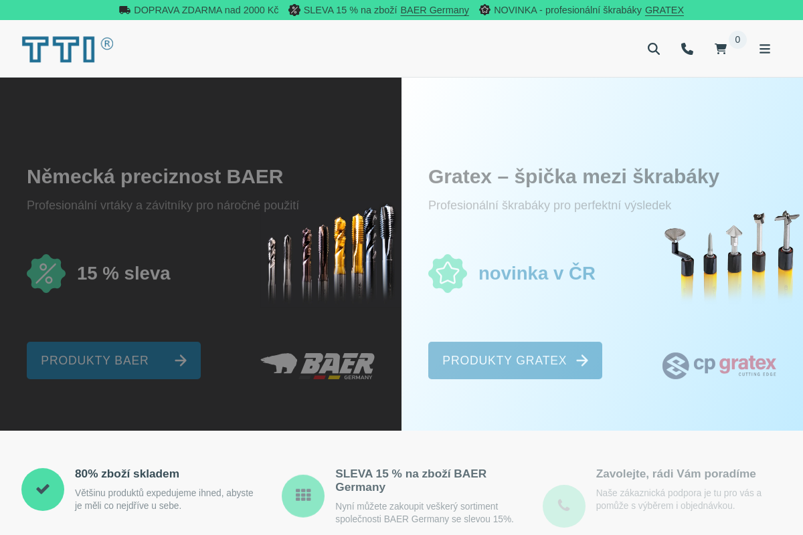Image resolution: width=803 pixels, height=535 pixels.
Task: Click the star badge beside novinka v ČR
Action: (448, 274)
